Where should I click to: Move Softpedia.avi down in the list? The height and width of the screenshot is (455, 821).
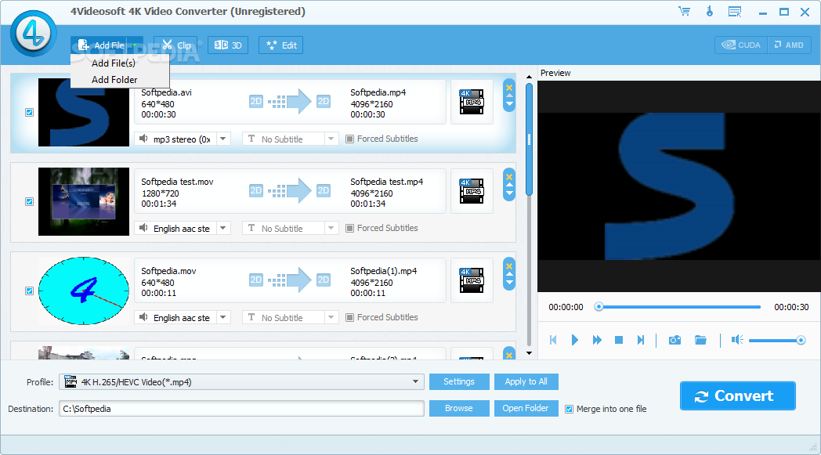509,104
